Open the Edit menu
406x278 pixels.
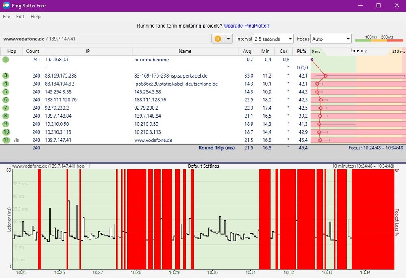[x=20, y=17]
